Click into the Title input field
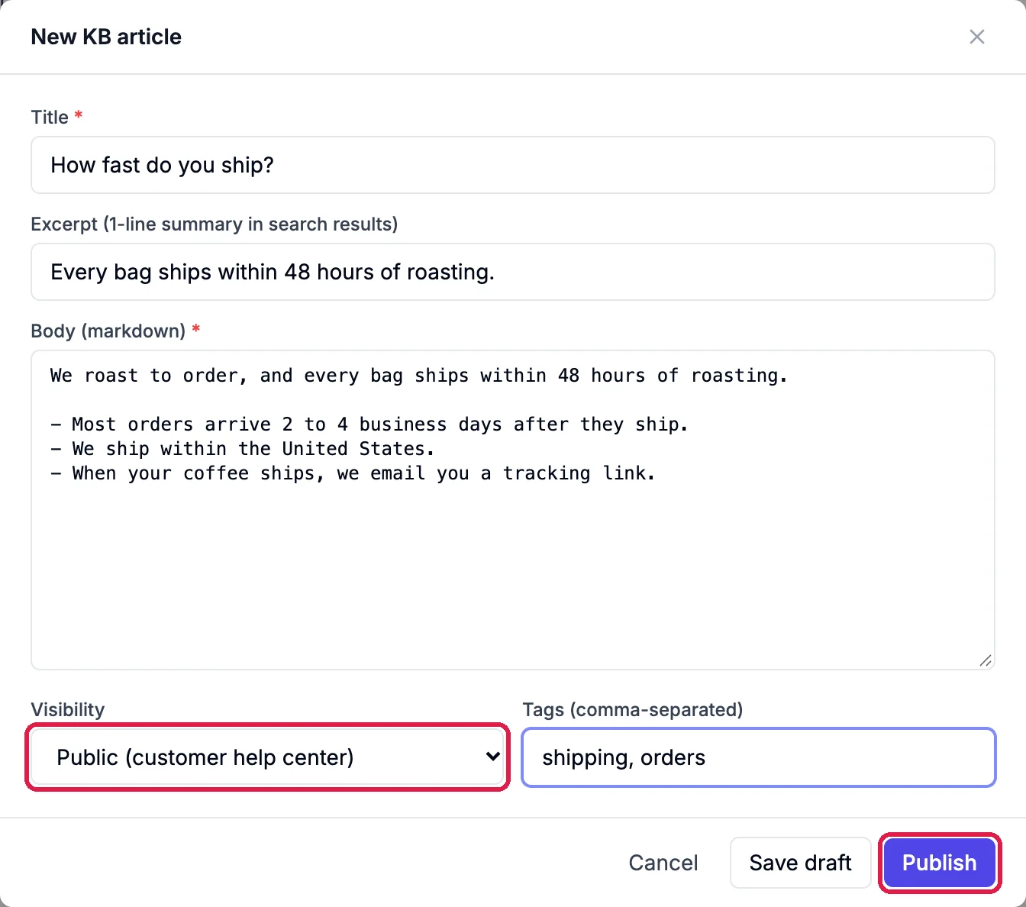Image resolution: width=1026 pixels, height=907 pixels. coord(513,165)
